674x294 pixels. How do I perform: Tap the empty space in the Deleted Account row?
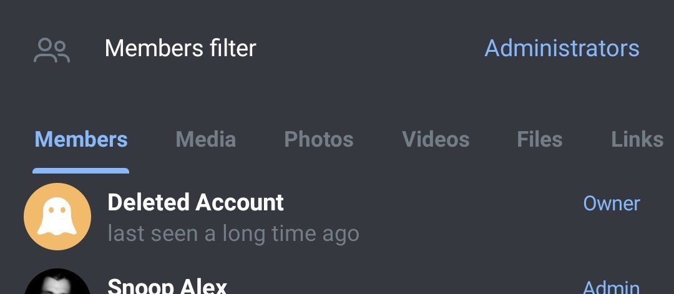pos(430,217)
